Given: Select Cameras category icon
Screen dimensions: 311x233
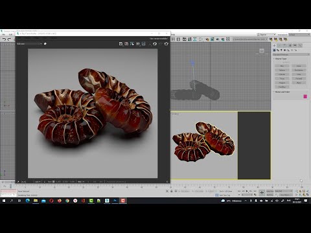Looking at the screenshot, I should [x=285, y=50].
